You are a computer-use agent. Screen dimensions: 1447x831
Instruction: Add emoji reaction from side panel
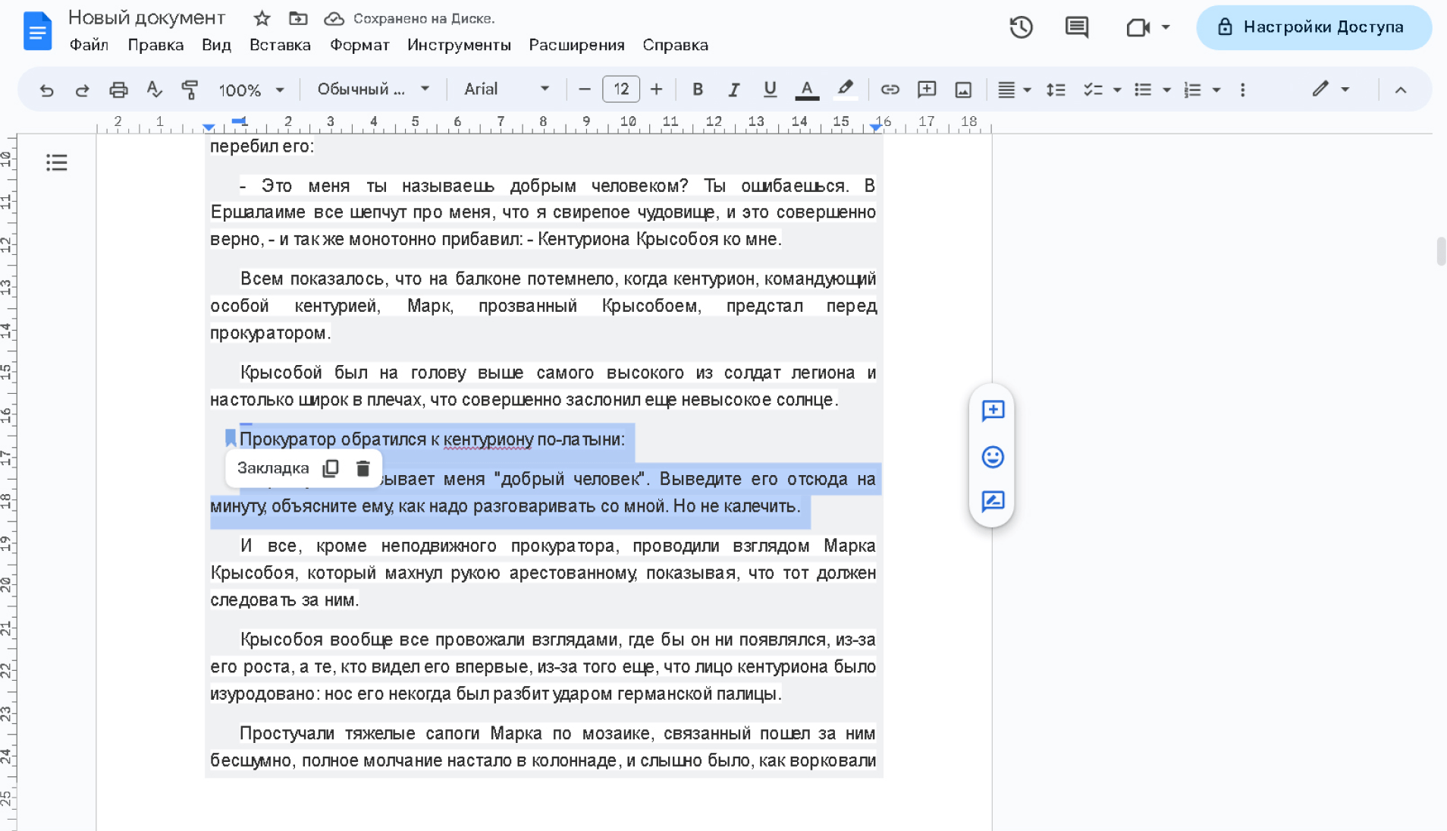(992, 457)
